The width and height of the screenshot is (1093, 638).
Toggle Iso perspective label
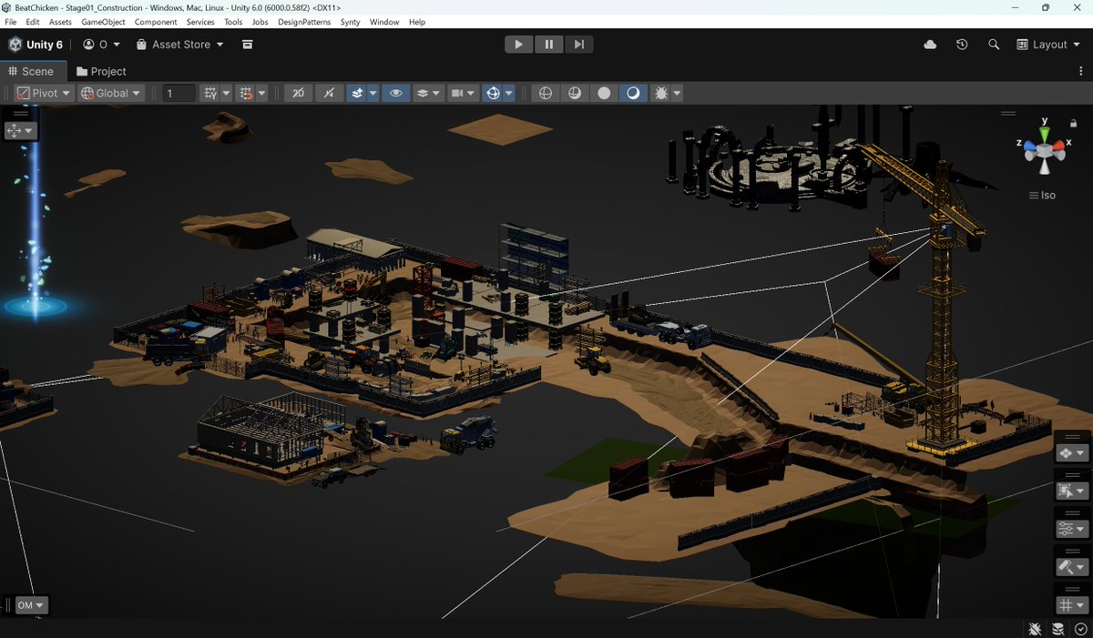pyautogui.click(x=1042, y=196)
